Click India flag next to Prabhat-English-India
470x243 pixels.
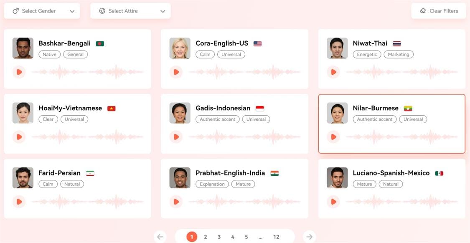point(274,173)
